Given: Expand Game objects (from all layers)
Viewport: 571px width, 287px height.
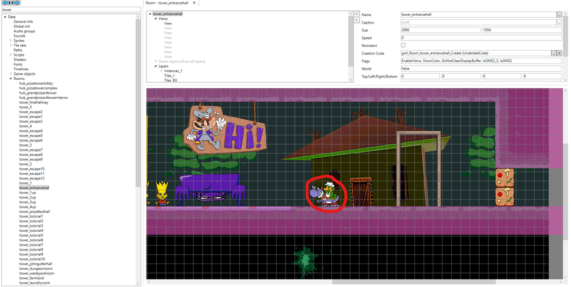Looking at the screenshot, I should point(156,61).
